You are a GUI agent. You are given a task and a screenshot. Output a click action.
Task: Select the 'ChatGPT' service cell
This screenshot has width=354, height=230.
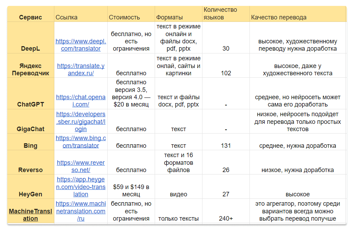pos(30,94)
